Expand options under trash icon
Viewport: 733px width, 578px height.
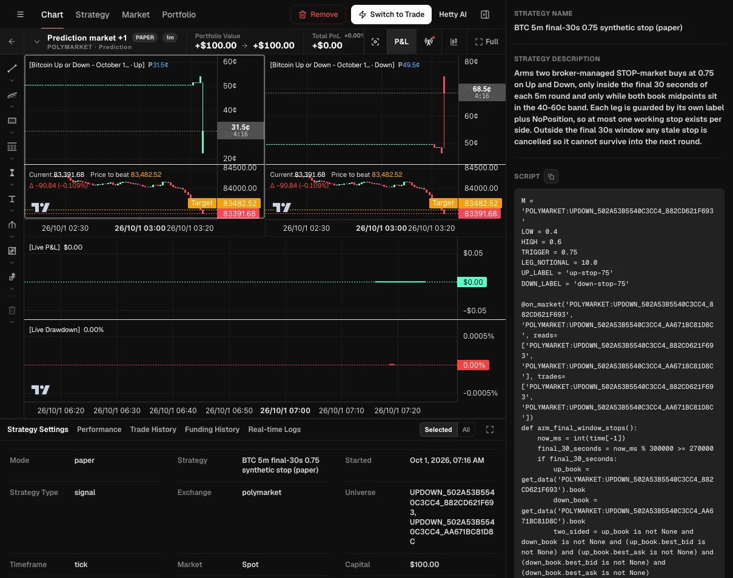pos(12,322)
